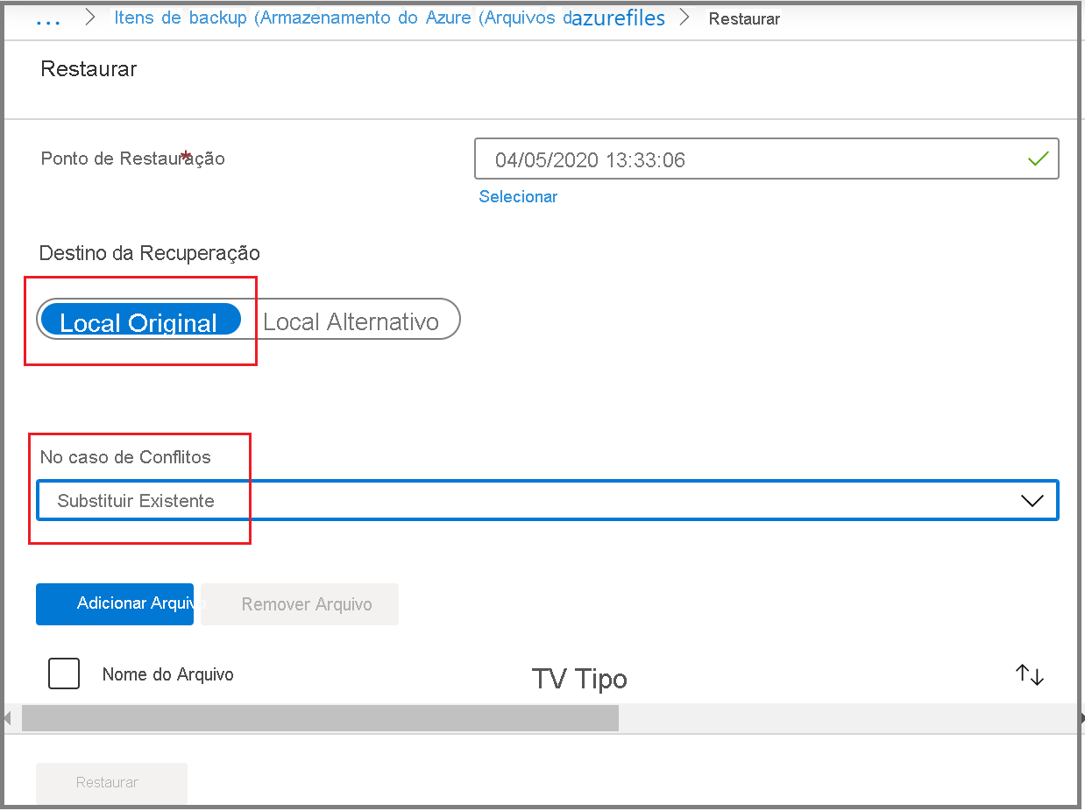Click the Restaurar button at the bottom
The height and width of the screenshot is (811, 1085).
[111, 783]
